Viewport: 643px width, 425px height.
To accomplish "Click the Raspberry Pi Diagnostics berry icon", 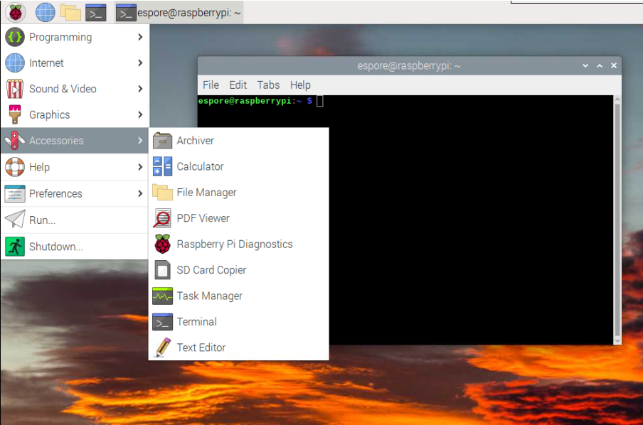I will 162,244.
